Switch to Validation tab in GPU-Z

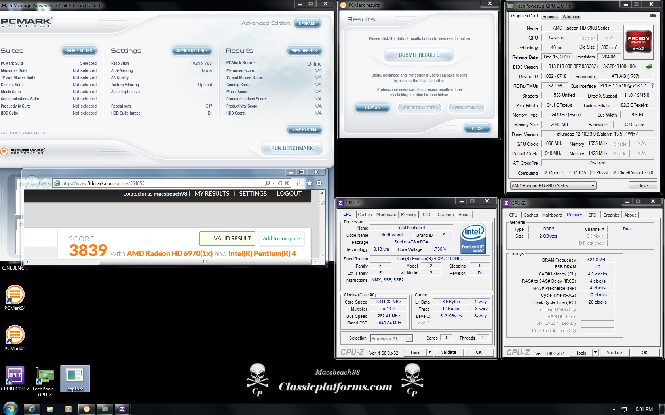pyautogui.click(x=571, y=17)
